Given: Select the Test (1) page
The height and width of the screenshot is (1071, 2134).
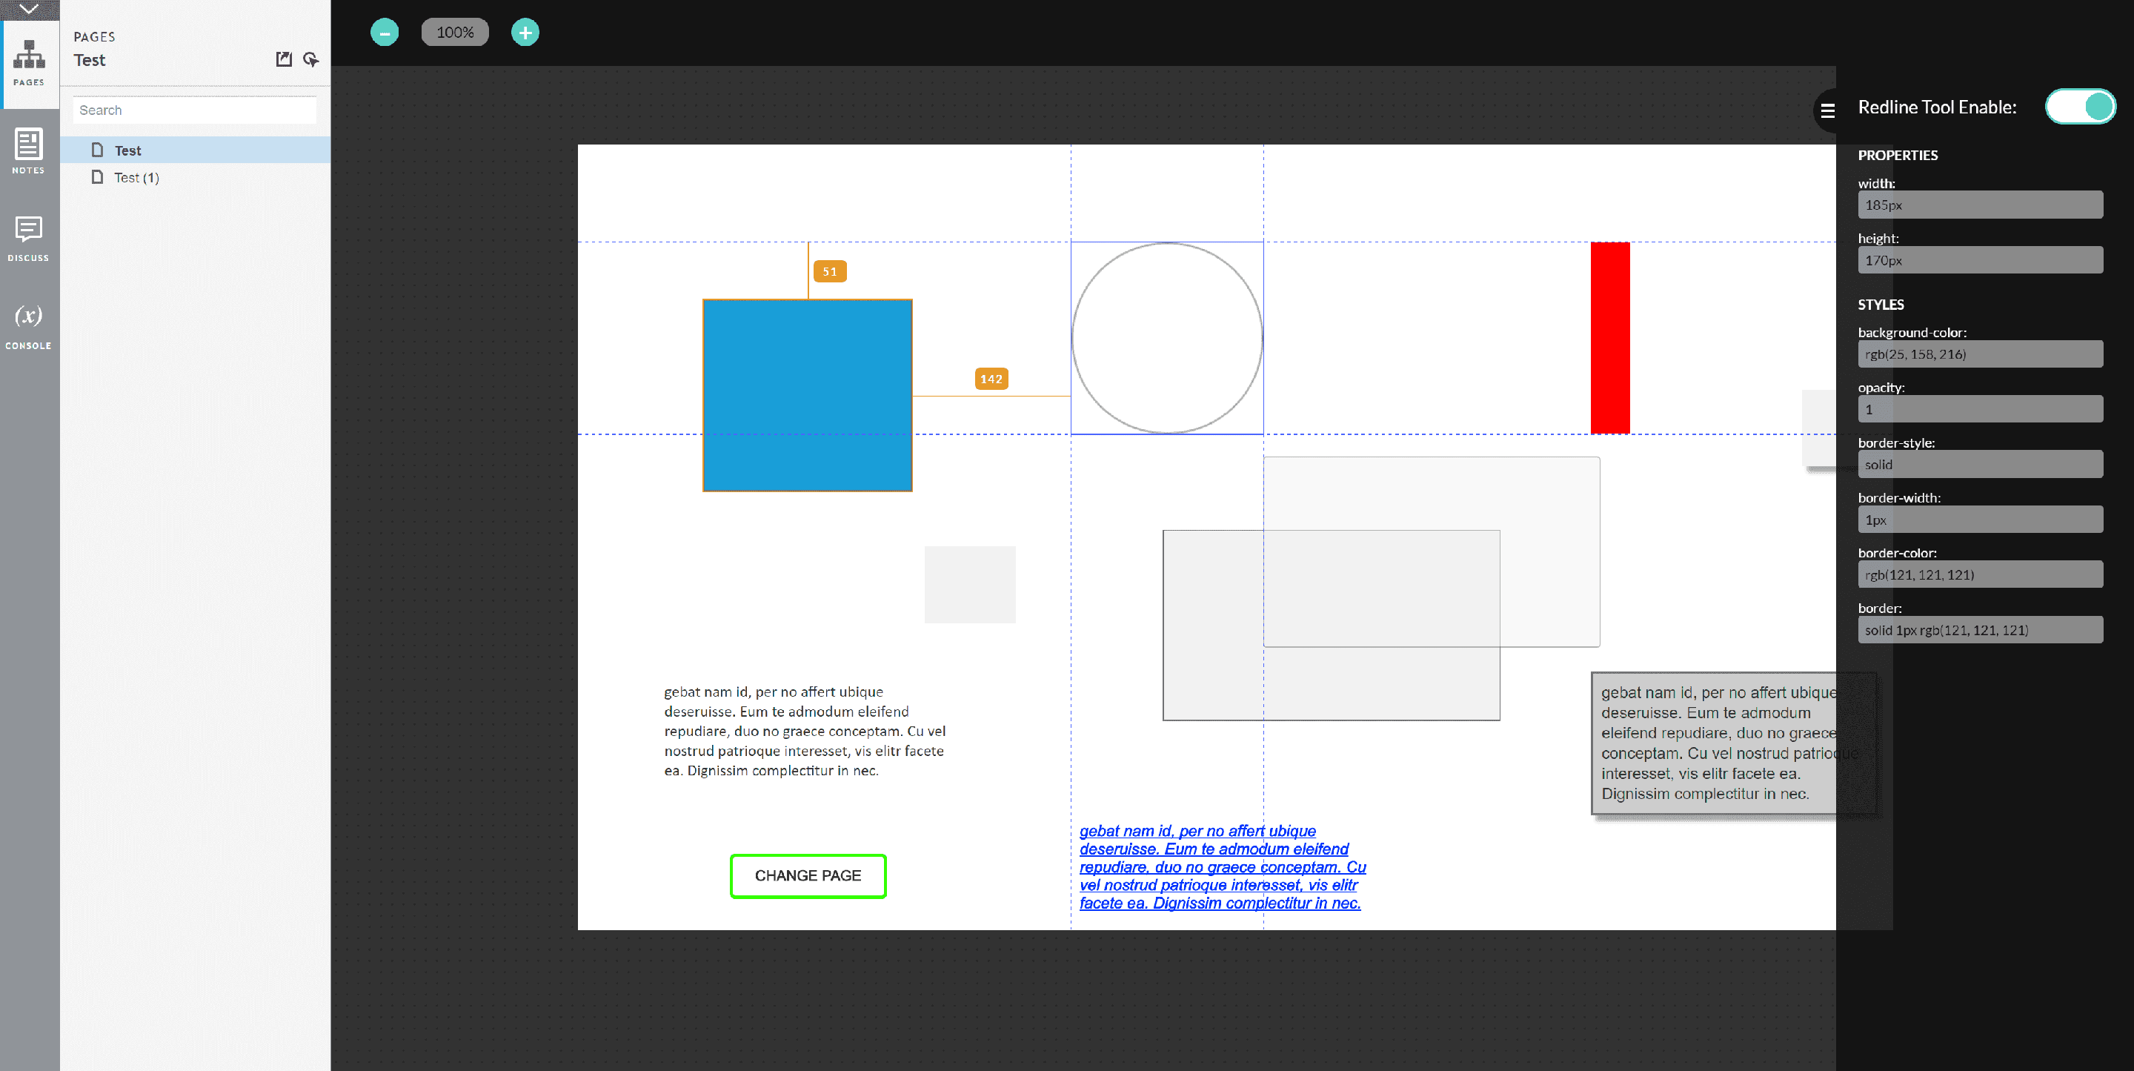Looking at the screenshot, I should [136, 177].
